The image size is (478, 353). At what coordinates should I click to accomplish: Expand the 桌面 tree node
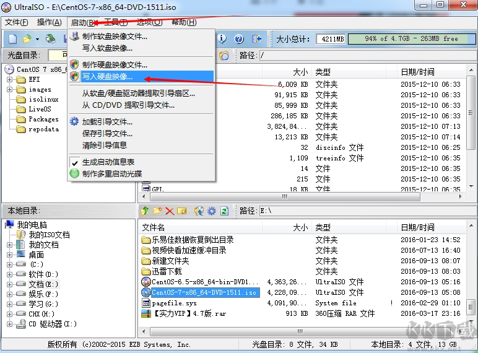(10, 255)
